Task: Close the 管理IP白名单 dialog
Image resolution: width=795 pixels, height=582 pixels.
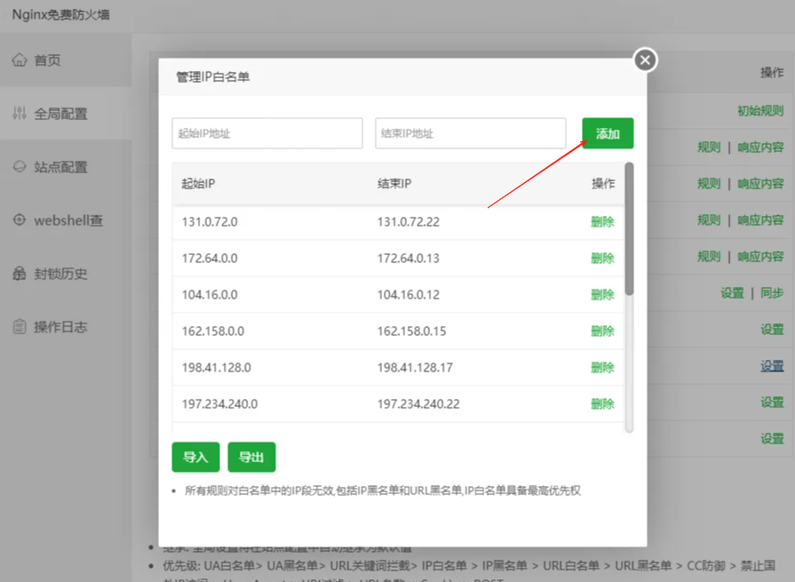Action: point(644,60)
